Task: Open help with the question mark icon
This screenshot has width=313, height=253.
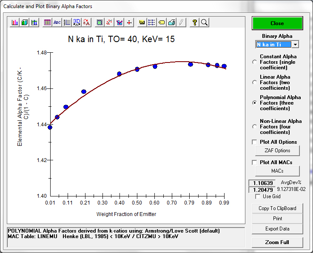Action: tap(195, 23)
